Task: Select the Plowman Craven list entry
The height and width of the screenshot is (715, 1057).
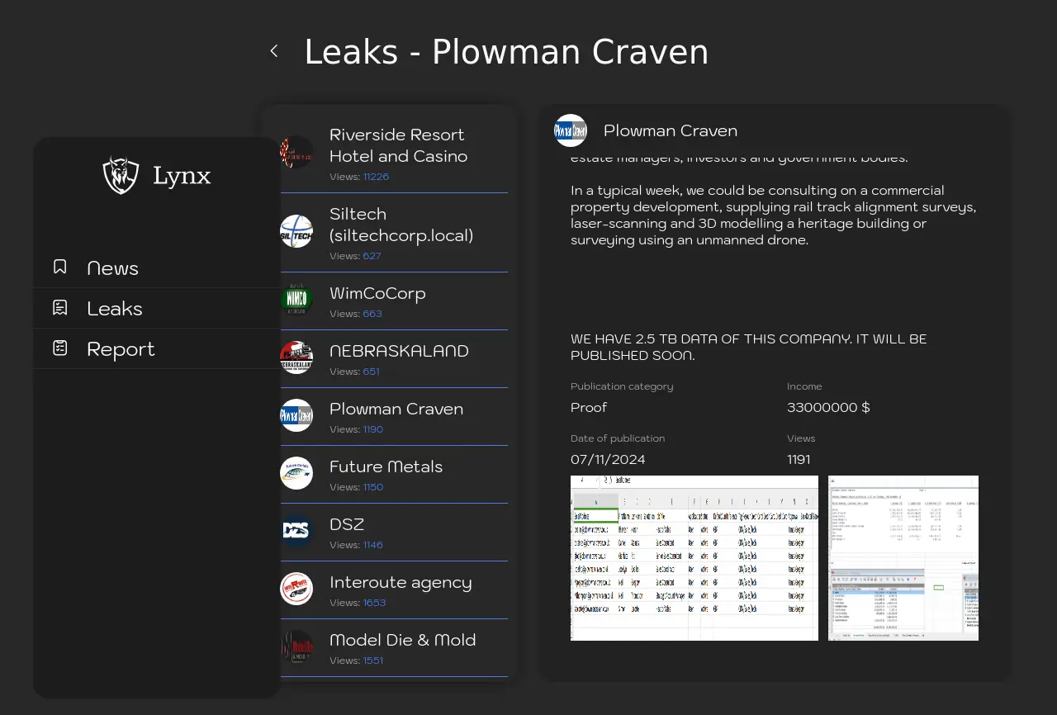Action: tap(396, 409)
